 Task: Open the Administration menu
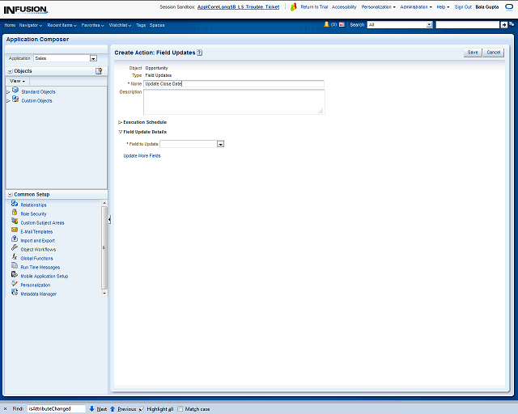tap(416, 6)
